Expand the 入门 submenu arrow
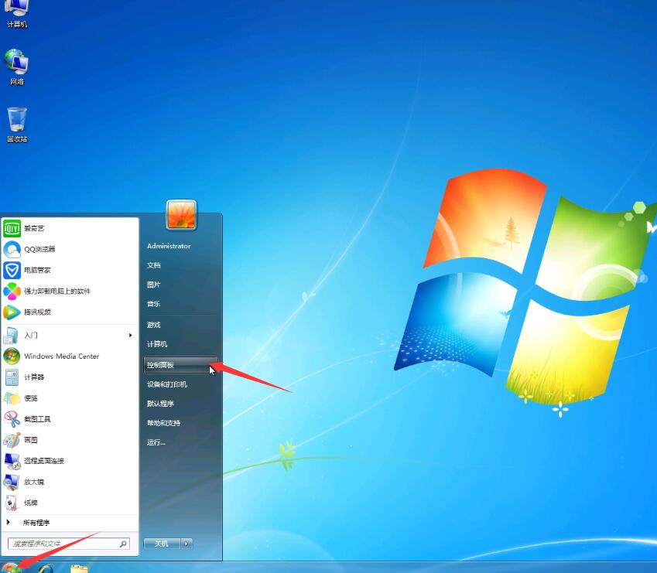Viewport: 657px width, 573px height. point(131,336)
